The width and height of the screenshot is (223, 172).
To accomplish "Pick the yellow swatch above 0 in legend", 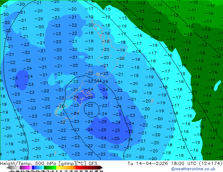I will [x=57, y=167].
